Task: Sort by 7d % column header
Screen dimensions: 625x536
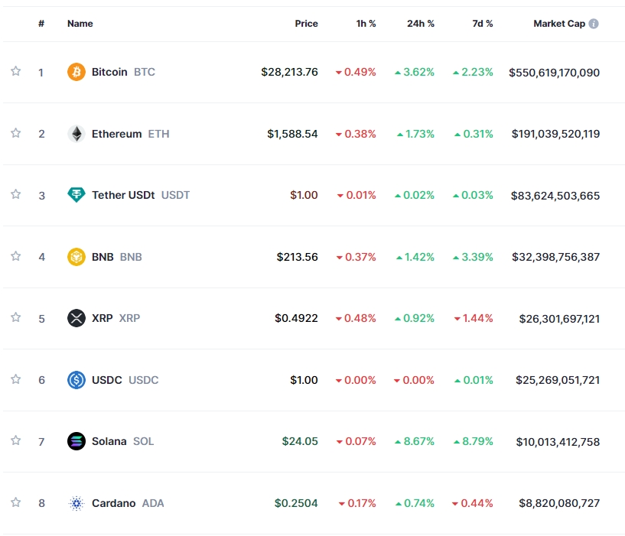Action: pos(482,24)
